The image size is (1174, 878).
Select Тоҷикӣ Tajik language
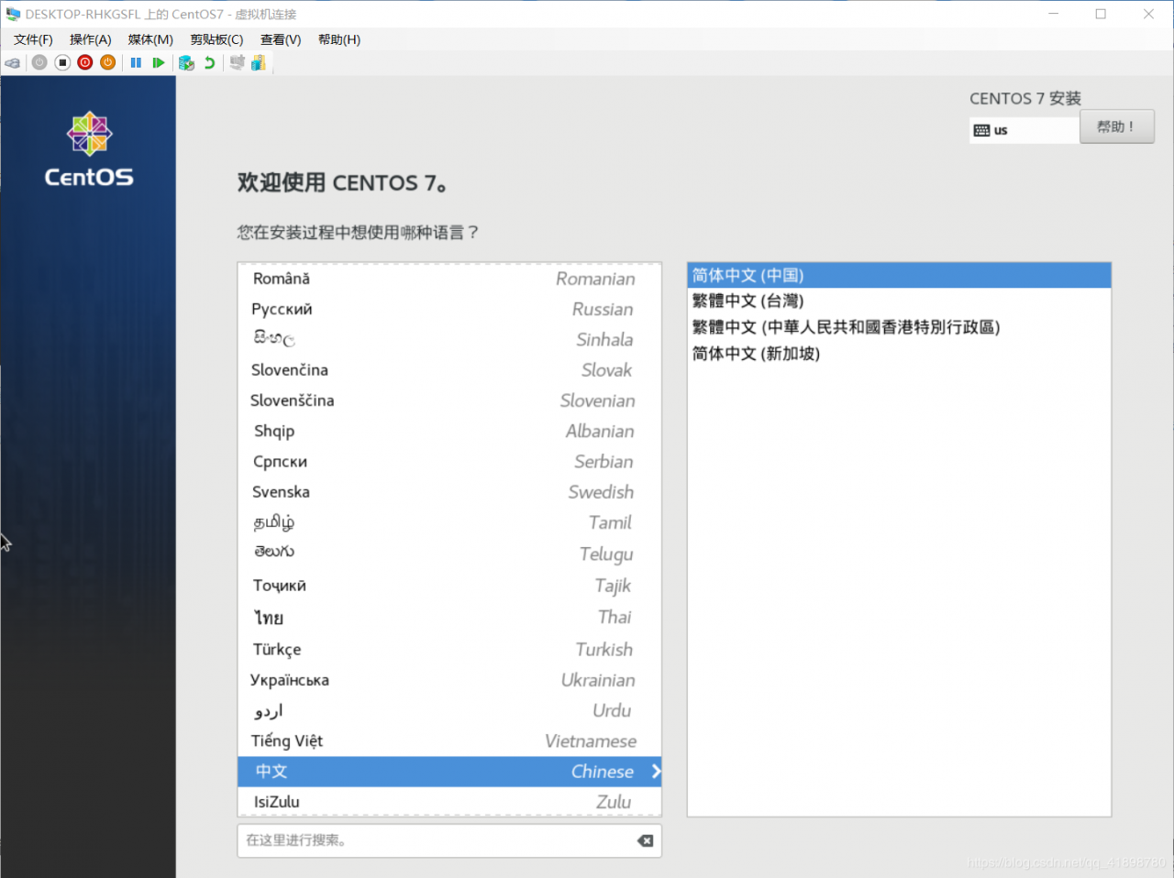click(449, 586)
